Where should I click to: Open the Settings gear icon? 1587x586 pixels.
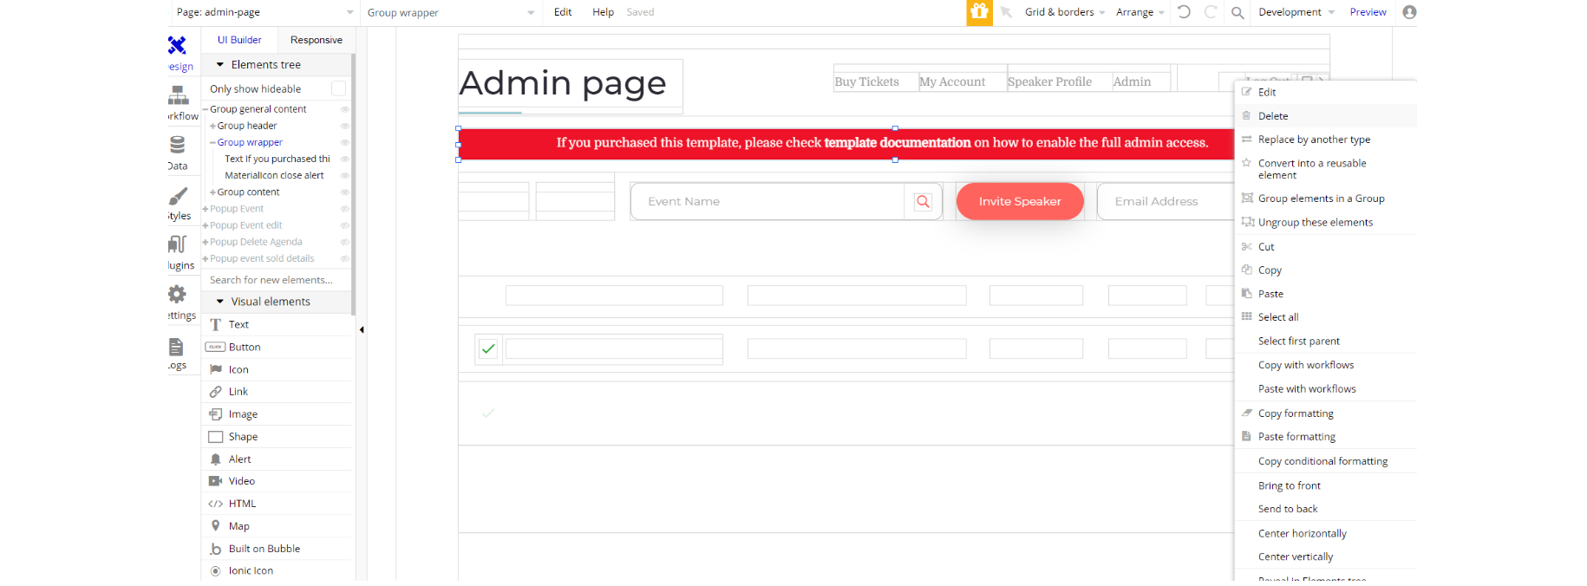click(177, 294)
